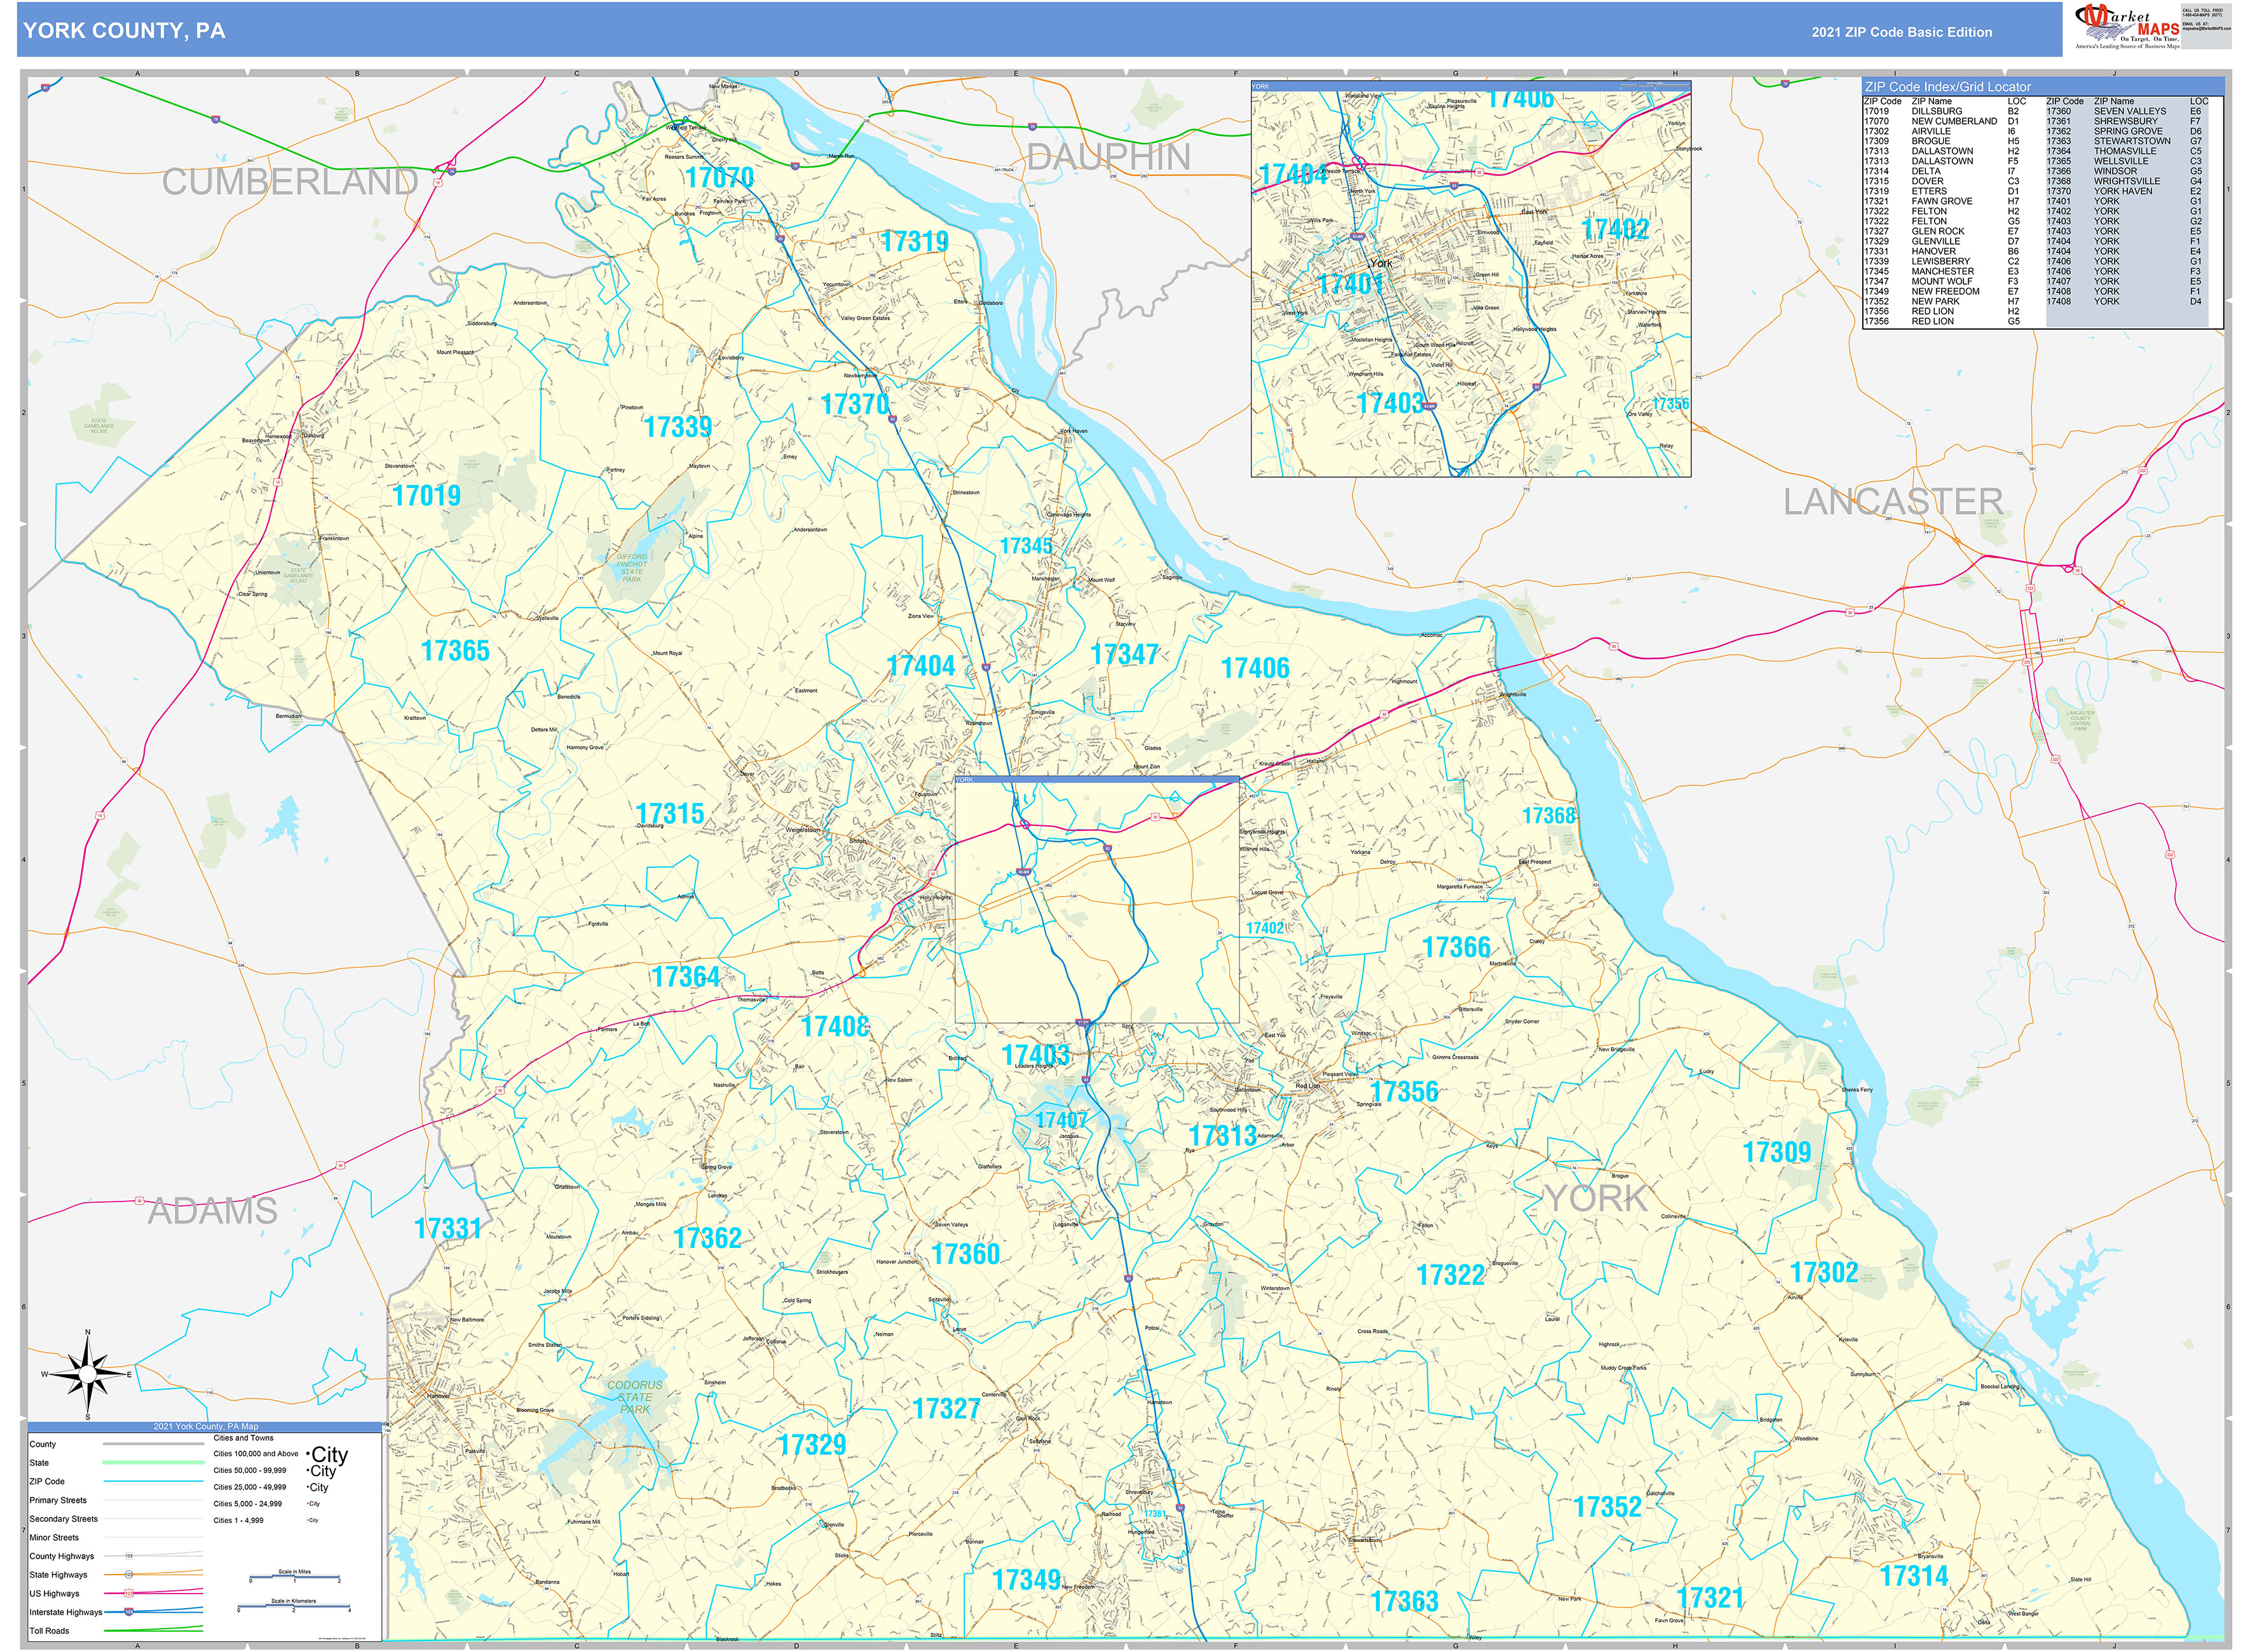
Task: Click ZIP label 17360 on the map
Action: pyautogui.click(x=965, y=1254)
